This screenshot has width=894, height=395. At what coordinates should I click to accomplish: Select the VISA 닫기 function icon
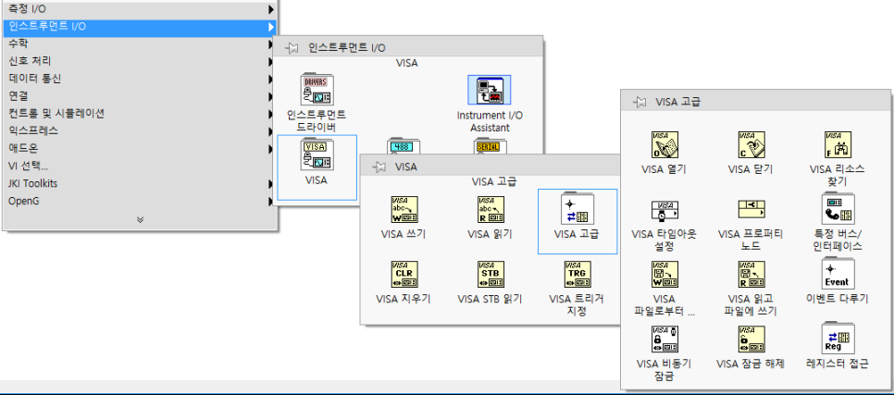750,145
